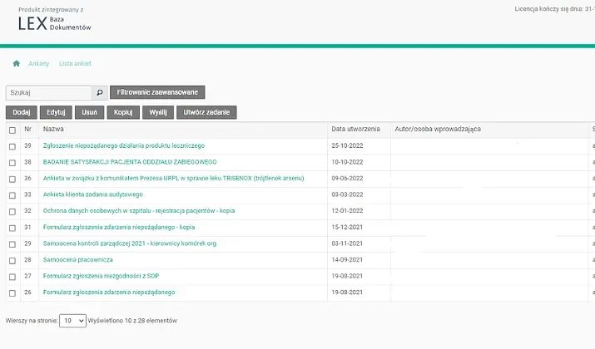The width and height of the screenshot is (595, 349).
Task: Check the box for row number 29
Action: click(12, 244)
